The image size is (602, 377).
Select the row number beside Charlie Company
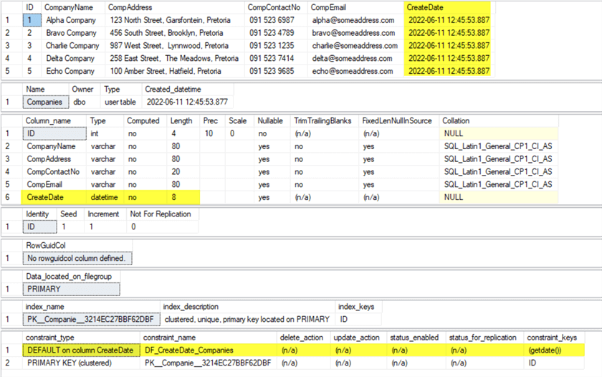(x=8, y=46)
